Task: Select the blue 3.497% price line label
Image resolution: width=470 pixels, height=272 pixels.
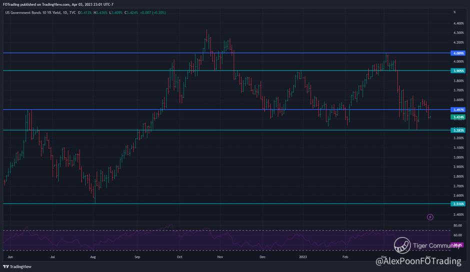Action: coord(458,110)
